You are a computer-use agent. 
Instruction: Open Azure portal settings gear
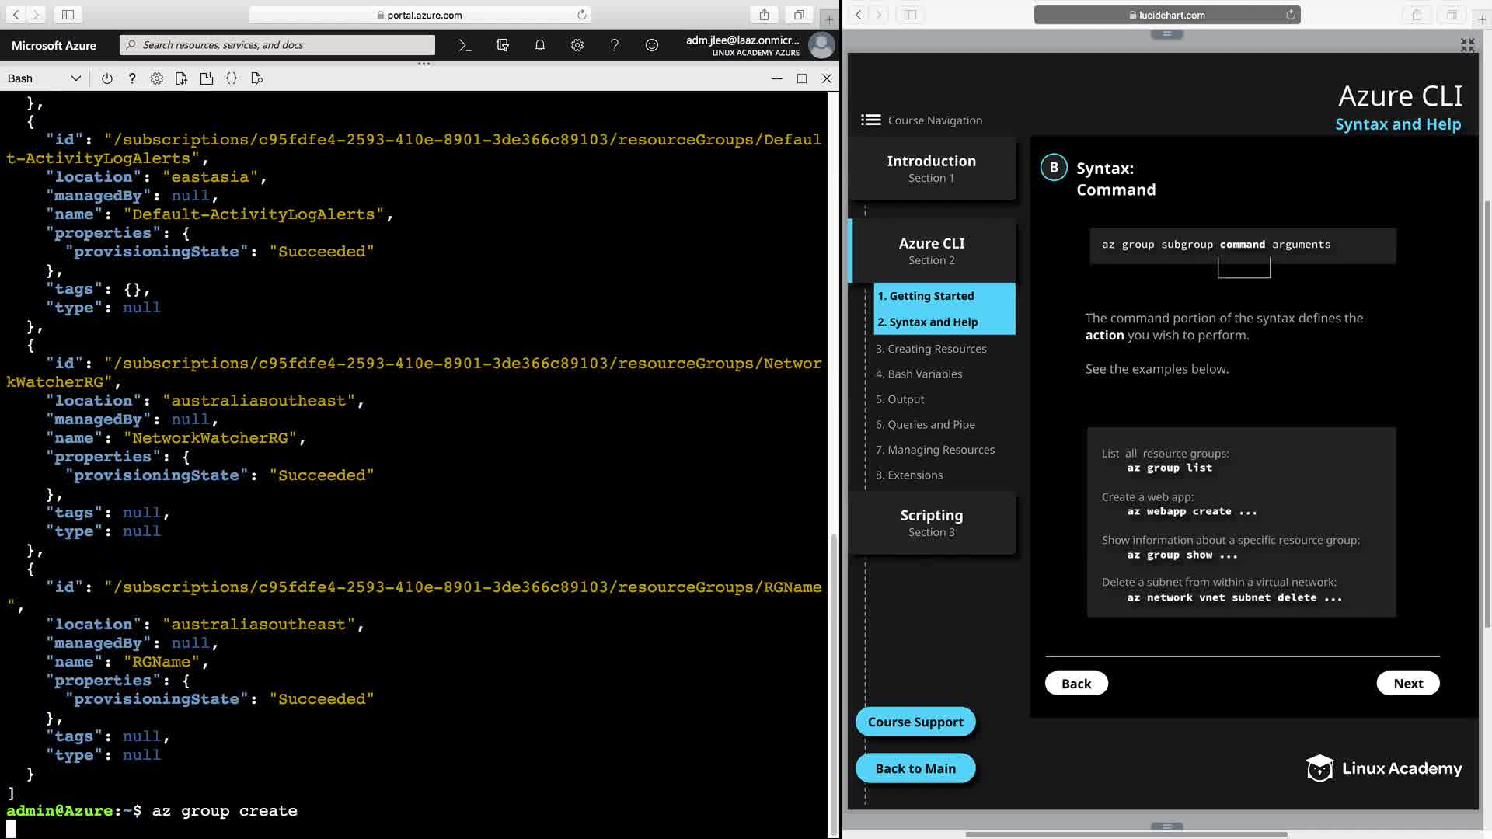coord(577,45)
